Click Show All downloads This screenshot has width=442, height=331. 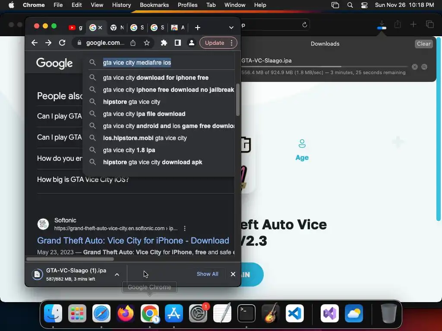click(x=208, y=274)
